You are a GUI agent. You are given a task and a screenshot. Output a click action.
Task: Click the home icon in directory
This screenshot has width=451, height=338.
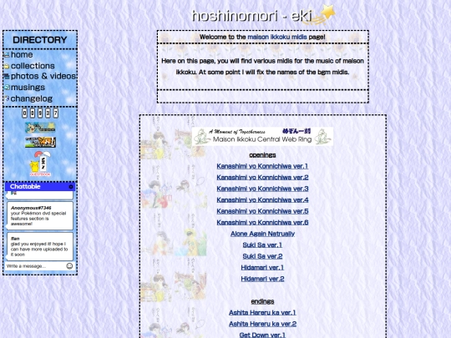(7, 54)
